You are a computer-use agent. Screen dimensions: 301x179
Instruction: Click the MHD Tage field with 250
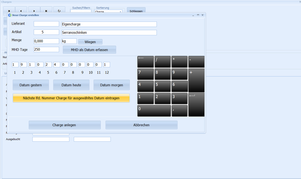(46, 49)
